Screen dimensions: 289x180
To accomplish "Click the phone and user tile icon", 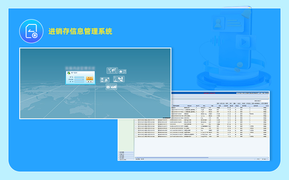I will pyautogui.click(x=105, y=80).
